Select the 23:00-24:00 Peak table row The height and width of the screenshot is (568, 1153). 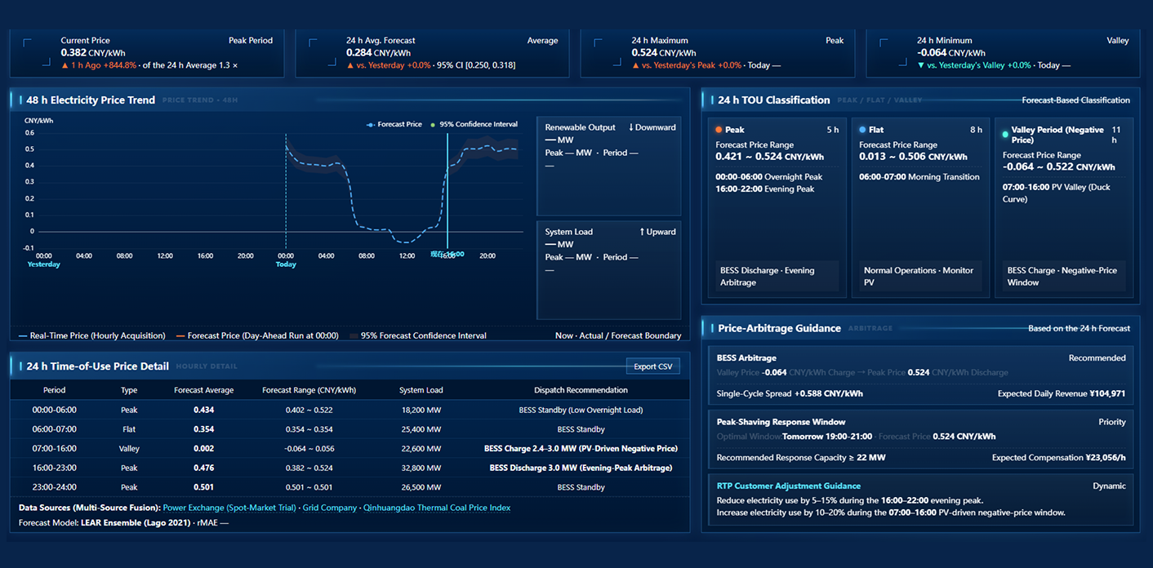point(349,487)
